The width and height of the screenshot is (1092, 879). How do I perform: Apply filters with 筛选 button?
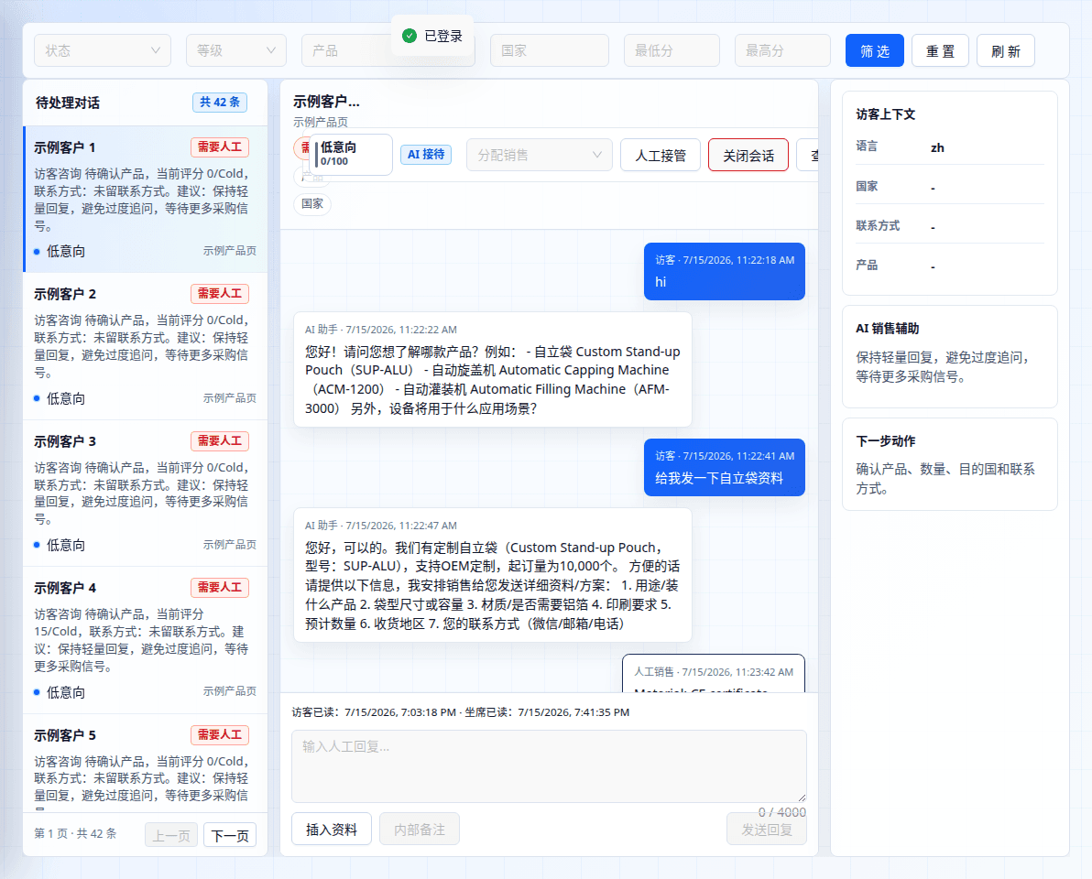coord(875,50)
